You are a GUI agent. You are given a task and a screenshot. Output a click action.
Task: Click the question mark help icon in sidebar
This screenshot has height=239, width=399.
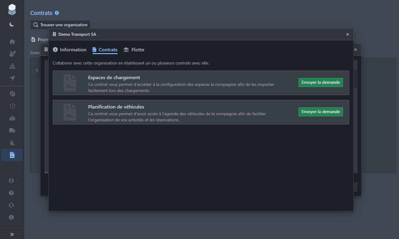11,193
